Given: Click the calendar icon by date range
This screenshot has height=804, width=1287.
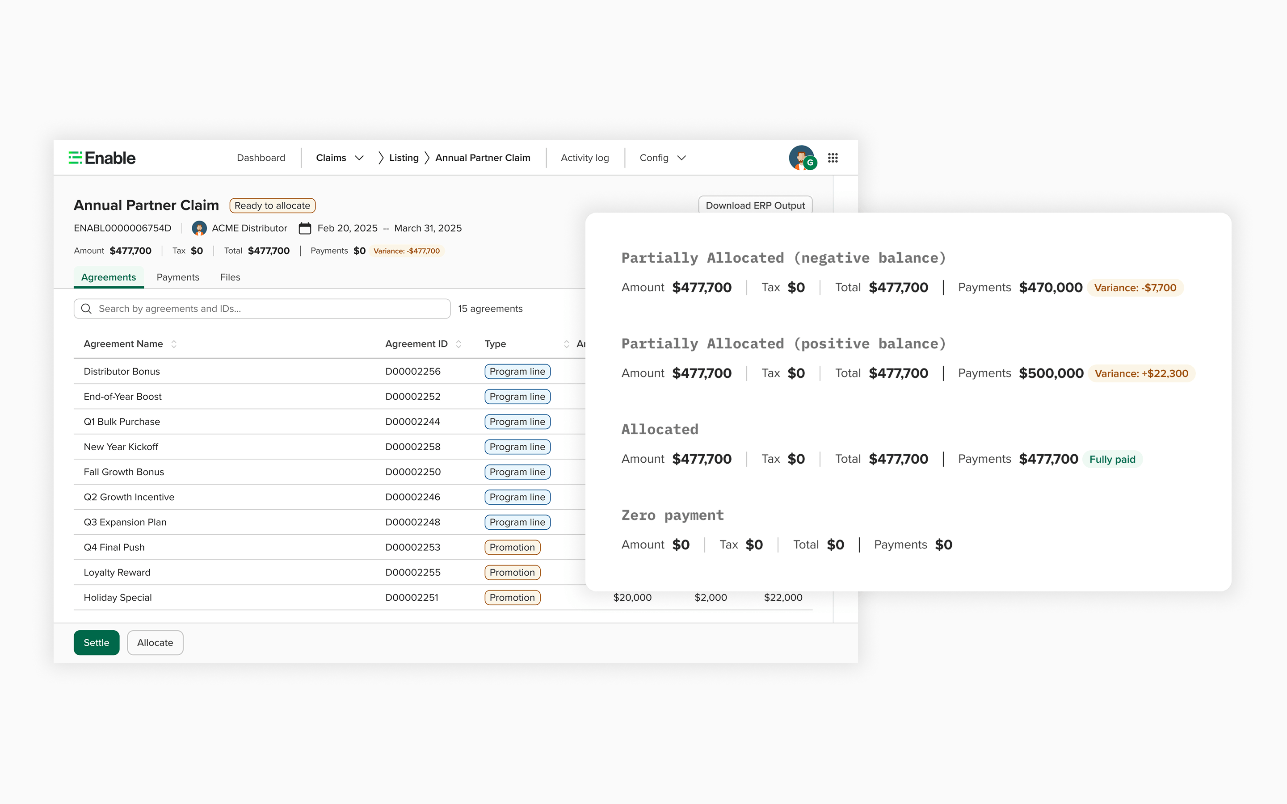Looking at the screenshot, I should pyautogui.click(x=305, y=228).
